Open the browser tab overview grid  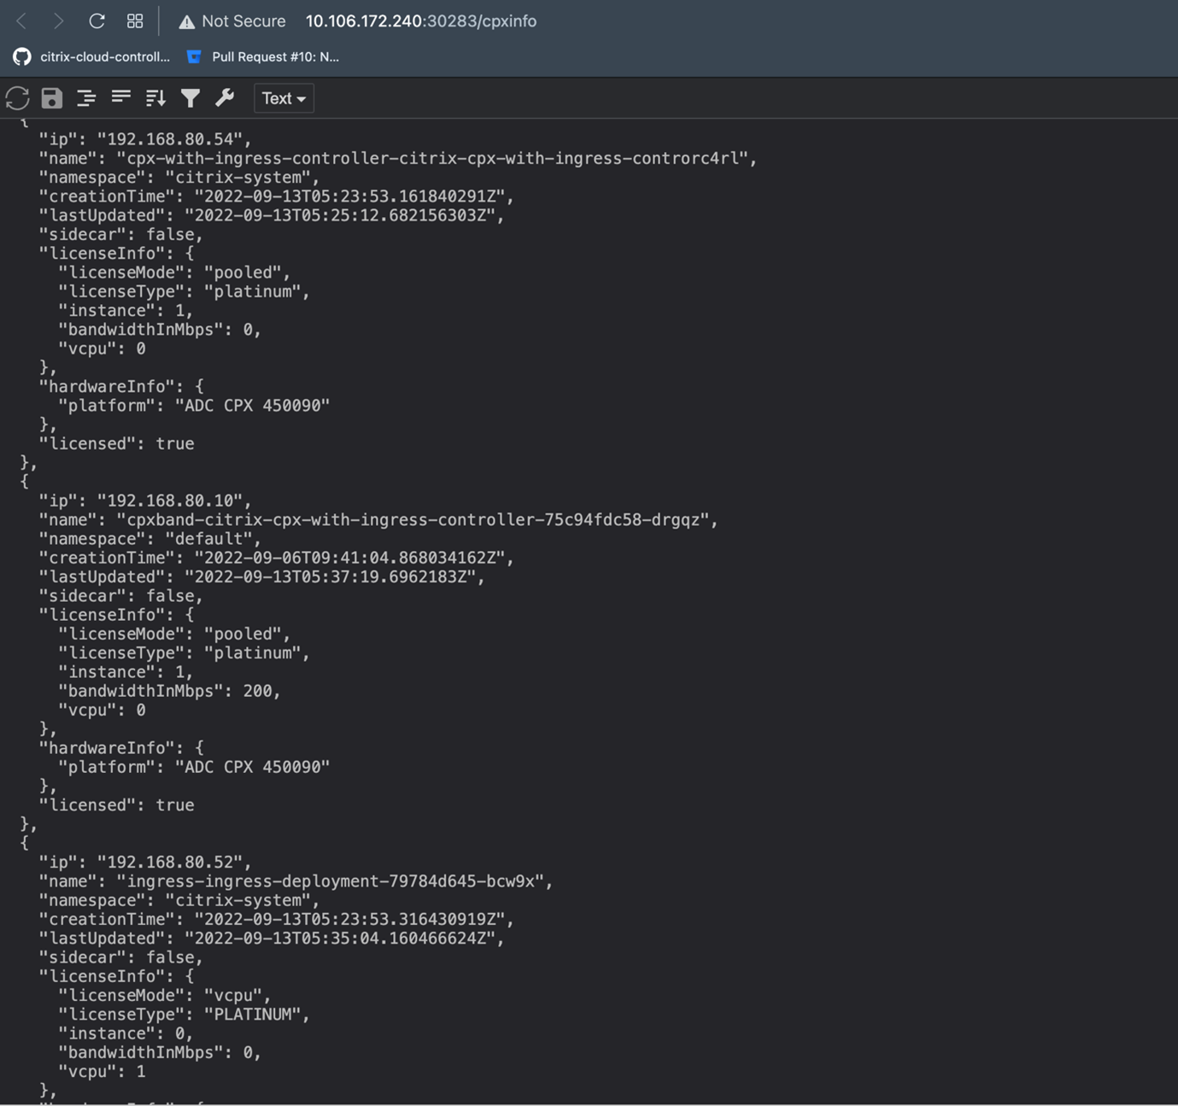pyautogui.click(x=135, y=21)
